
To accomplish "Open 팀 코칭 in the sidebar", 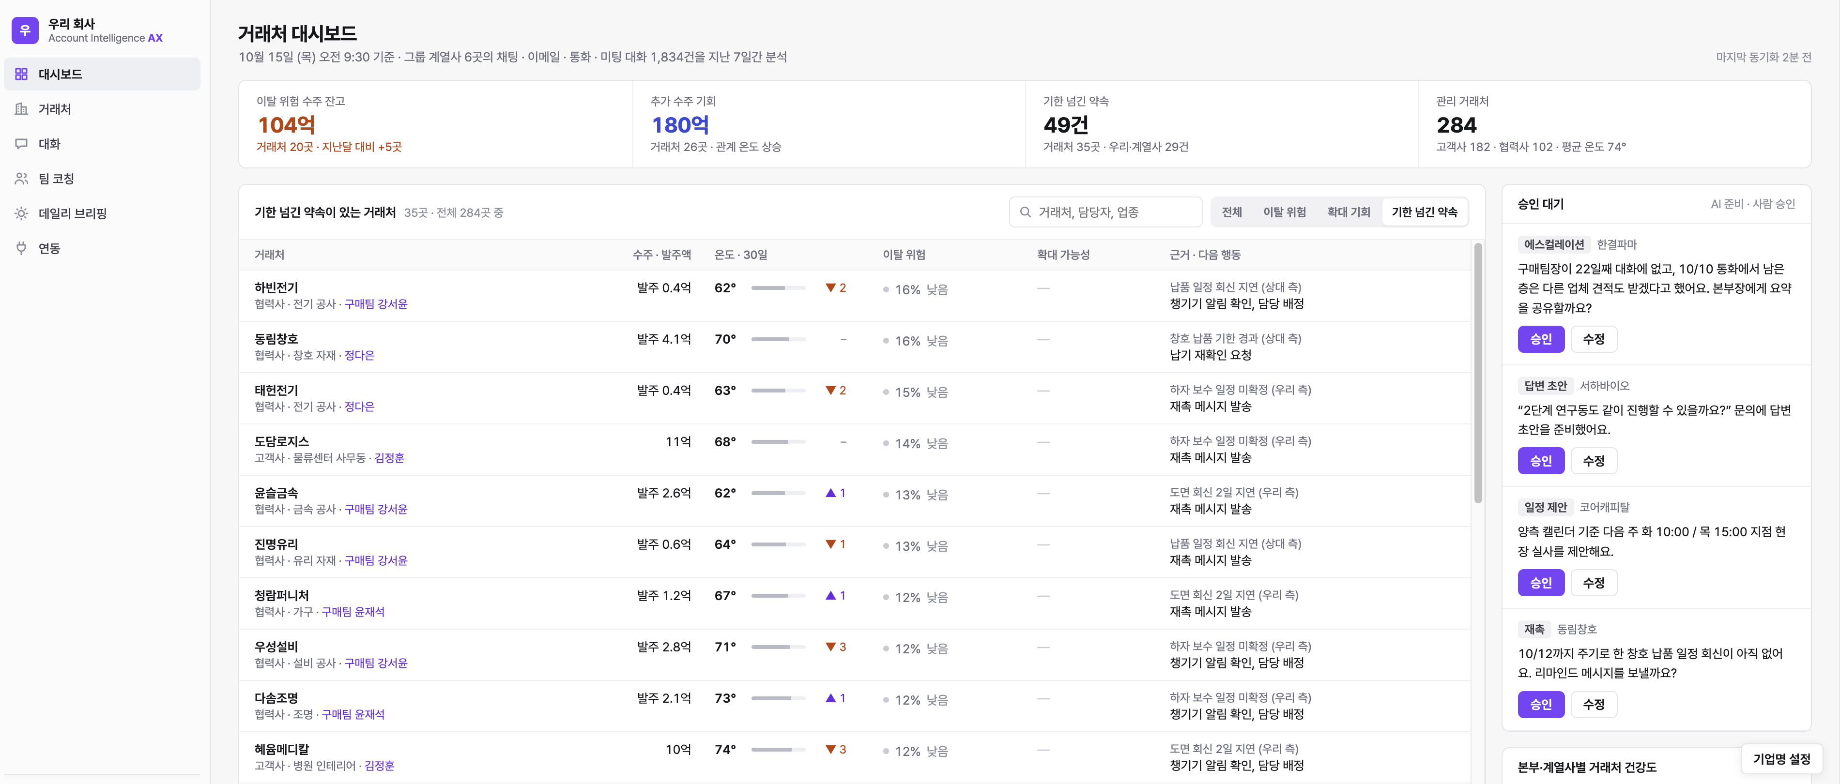I will pyautogui.click(x=102, y=179).
